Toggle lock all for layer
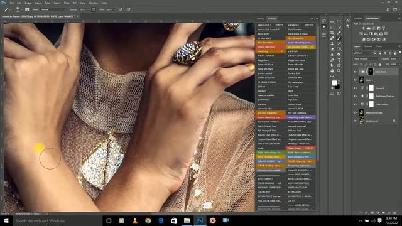Viewport: 402px width, 226px height. click(379, 65)
